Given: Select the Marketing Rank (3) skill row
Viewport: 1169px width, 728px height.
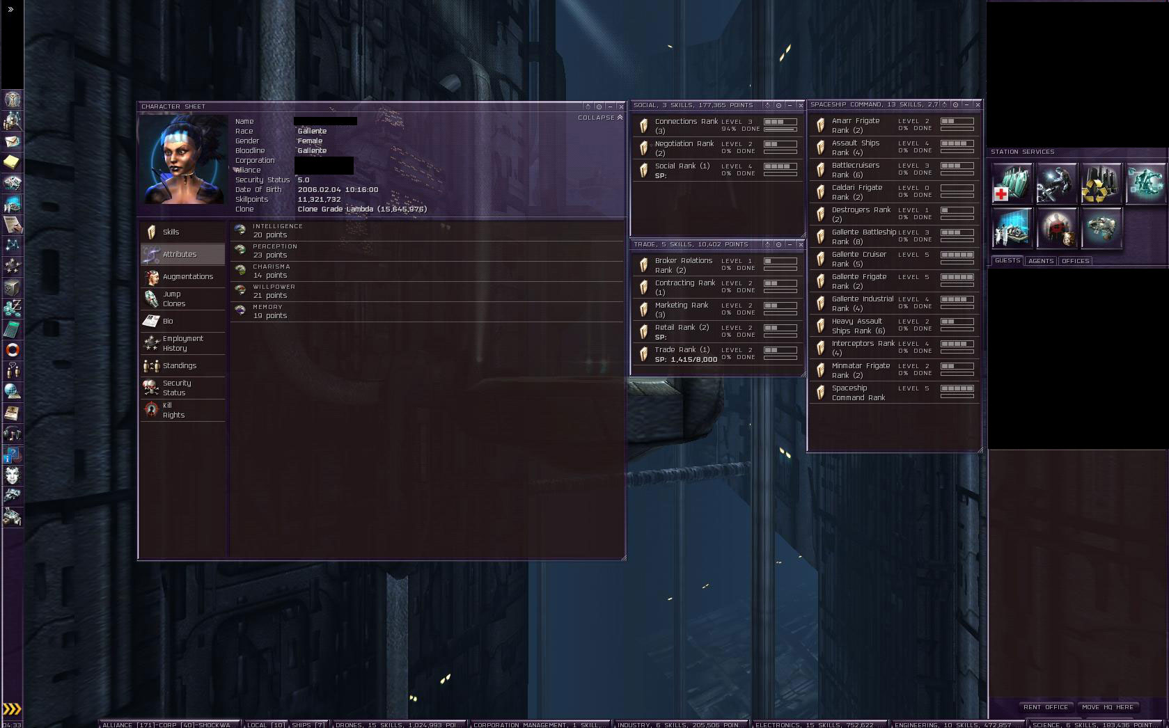Looking at the screenshot, I should (717, 310).
